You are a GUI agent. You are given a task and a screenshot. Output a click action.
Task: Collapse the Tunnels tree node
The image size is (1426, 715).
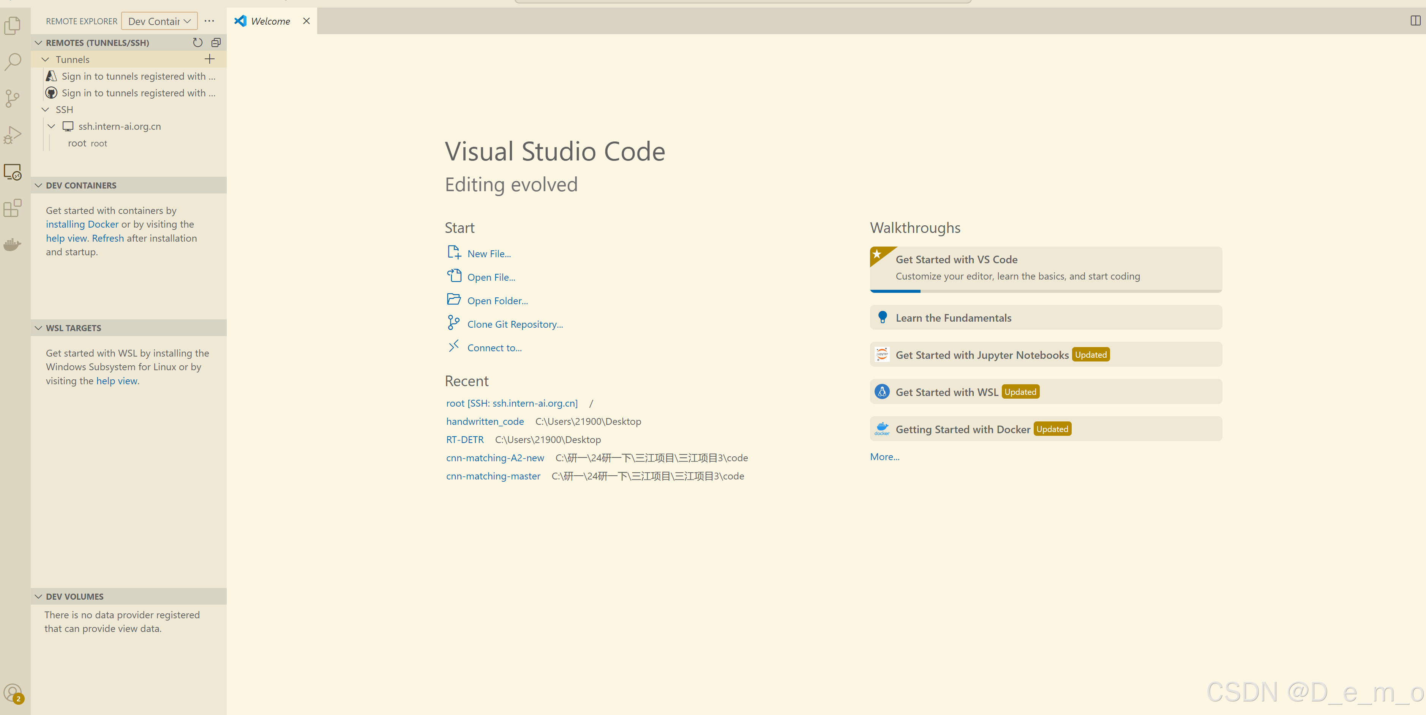tap(46, 59)
